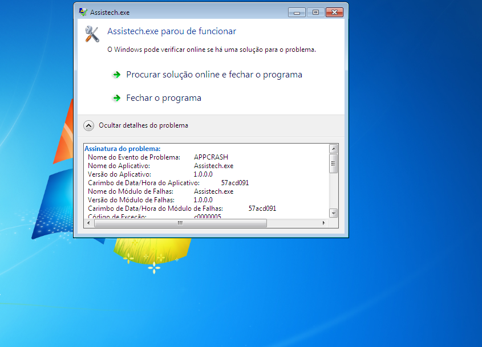
Task: Click 'Versão do Módulo de Falhas:' label
Action: click(131, 200)
